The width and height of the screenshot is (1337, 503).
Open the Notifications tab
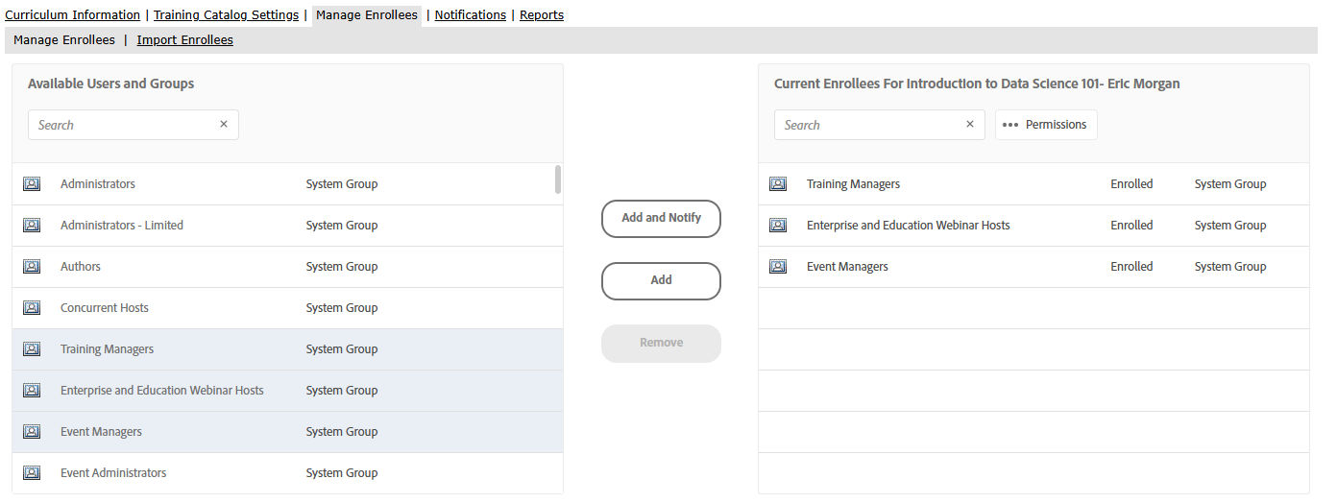[x=471, y=15]
